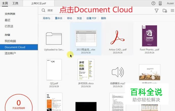Switch to the 主页 tab
175x111 pixels.
point(5,3)
